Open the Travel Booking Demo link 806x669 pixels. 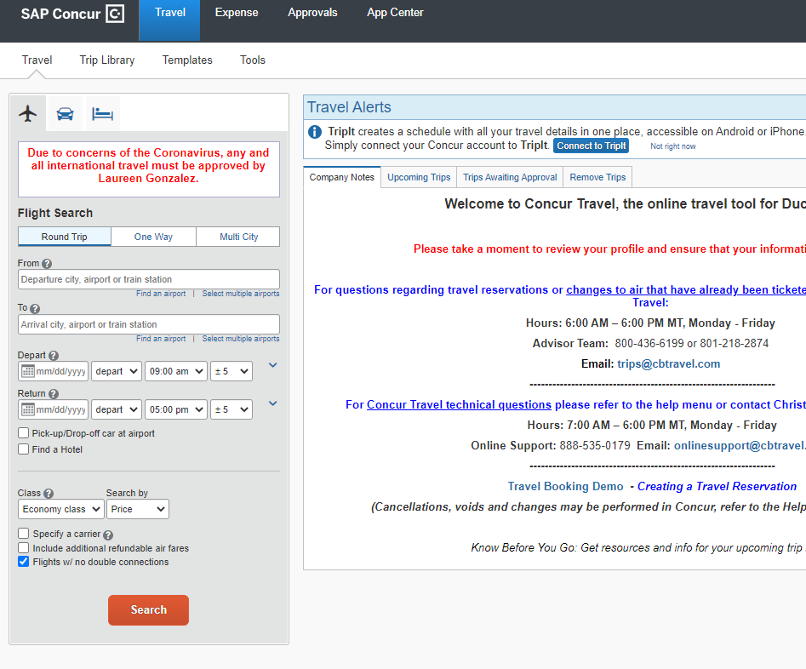[x=565, y=487]
